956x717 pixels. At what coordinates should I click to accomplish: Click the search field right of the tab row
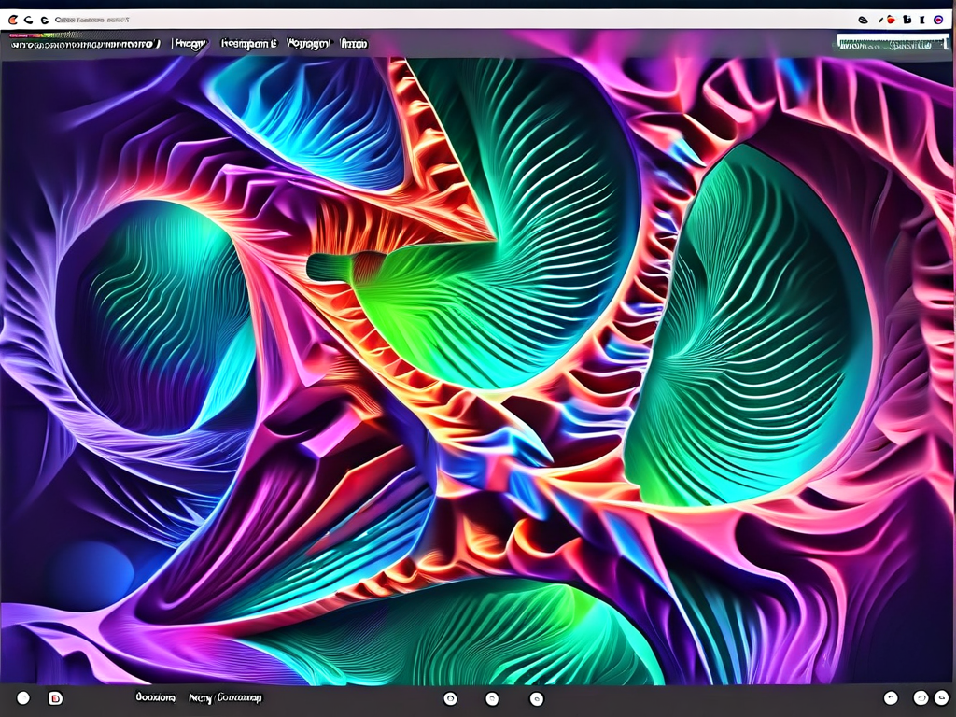tap(892, 42)
